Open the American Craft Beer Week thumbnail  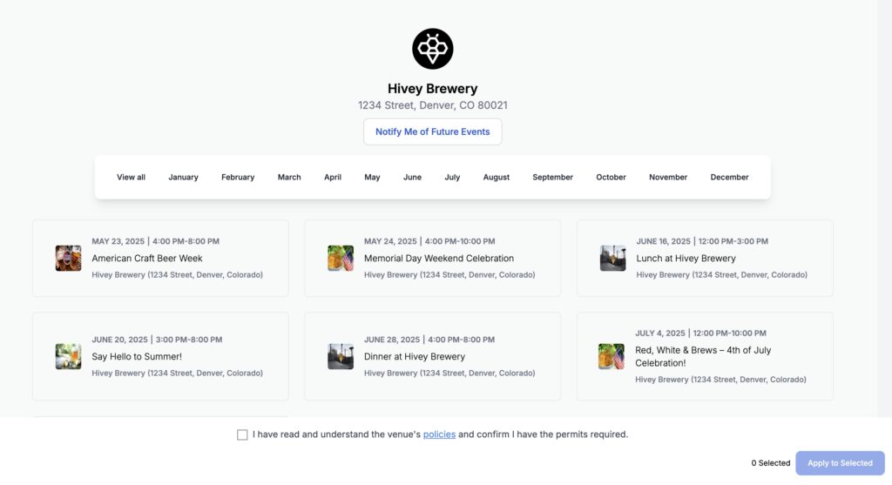pyautogui.click(x=68, y=258)
